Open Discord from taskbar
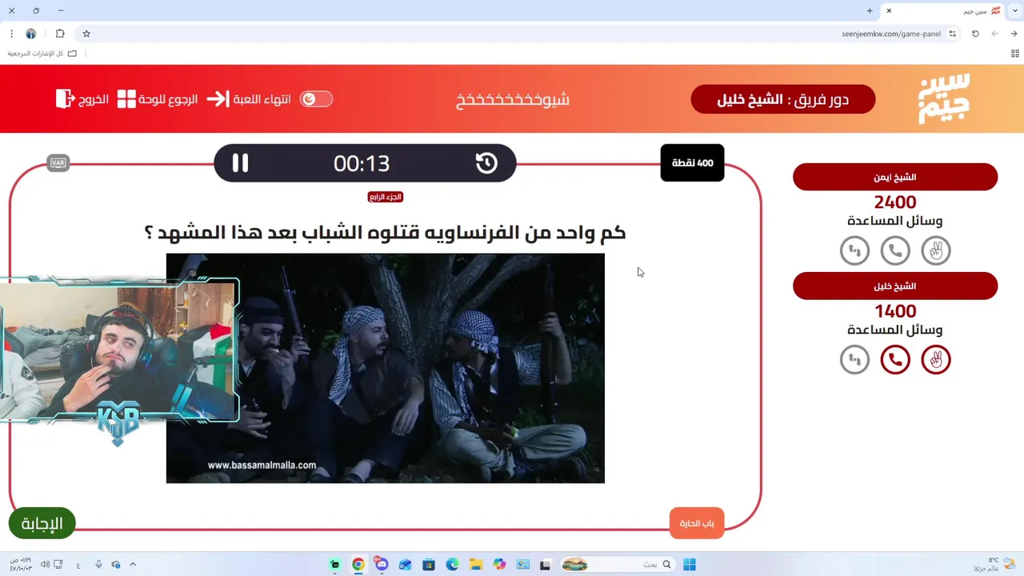The image size is (1024, 576). (382, 565)
